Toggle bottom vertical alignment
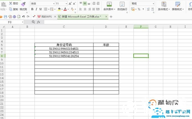This screenshot has width=192, height=119. point(89,4)
